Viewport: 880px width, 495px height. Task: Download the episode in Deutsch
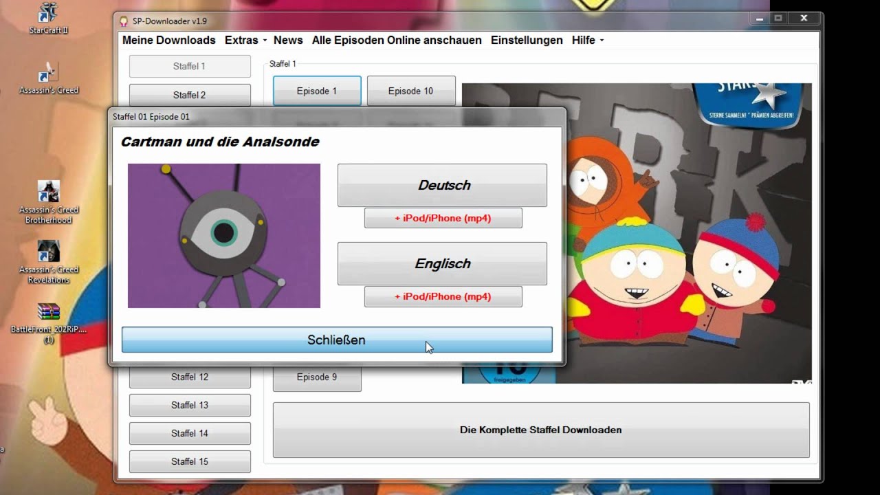pos(442,185)
